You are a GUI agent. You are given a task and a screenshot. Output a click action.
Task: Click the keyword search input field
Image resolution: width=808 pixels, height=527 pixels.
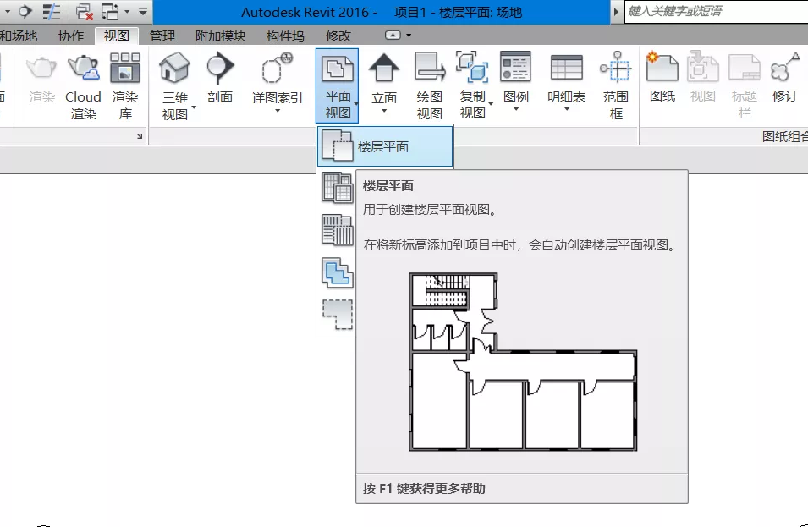click(717, 11)
